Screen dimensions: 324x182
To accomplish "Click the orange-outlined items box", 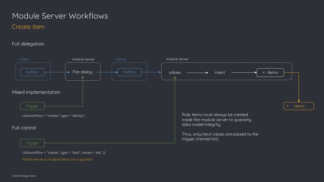I will click(299, 106).
